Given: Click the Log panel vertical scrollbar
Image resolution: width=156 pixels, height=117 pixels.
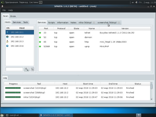Looking at the screenshot, I should point(151,87).
